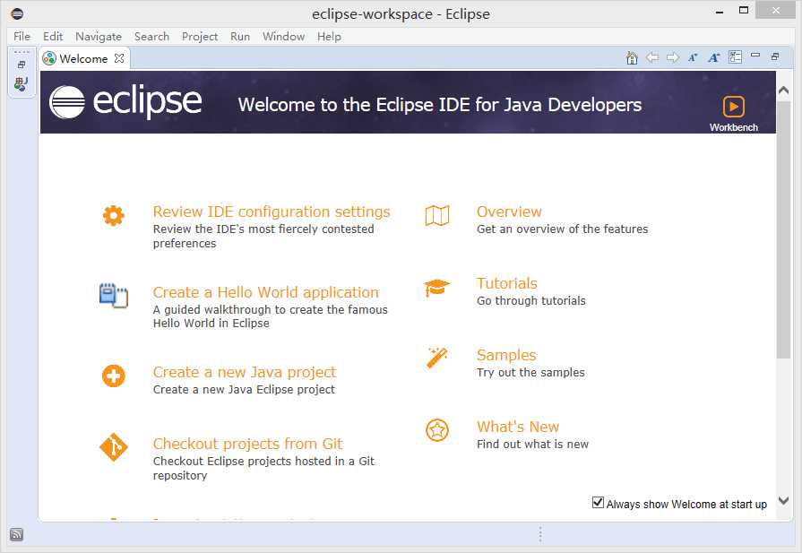
Task: Click the Workbench label
Action: tap(734, 127)
